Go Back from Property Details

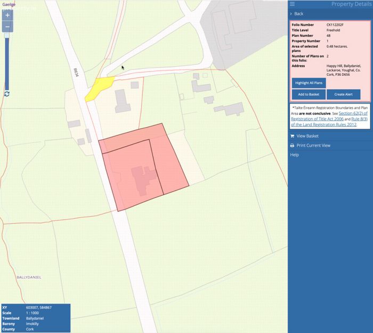click(298, 14)
